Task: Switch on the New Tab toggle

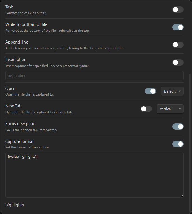Action: click(x=146, y=109)
